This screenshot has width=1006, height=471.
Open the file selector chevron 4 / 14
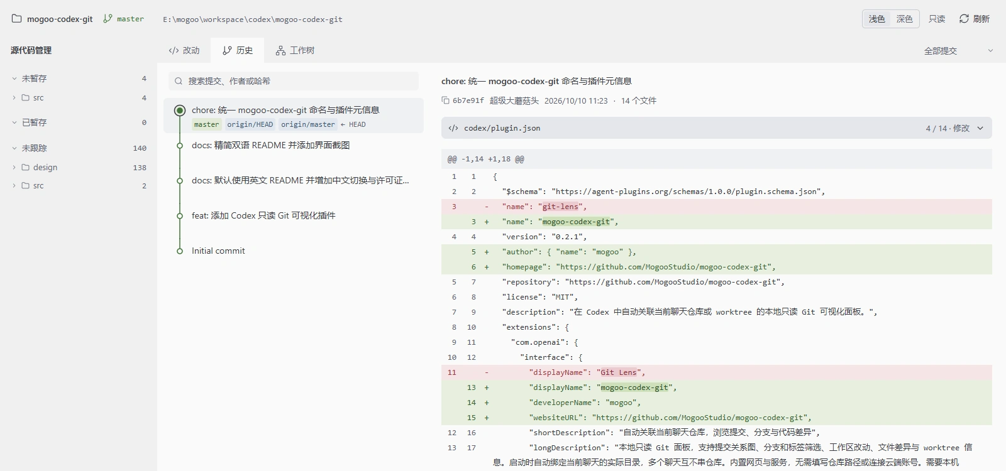coord(981,128)
